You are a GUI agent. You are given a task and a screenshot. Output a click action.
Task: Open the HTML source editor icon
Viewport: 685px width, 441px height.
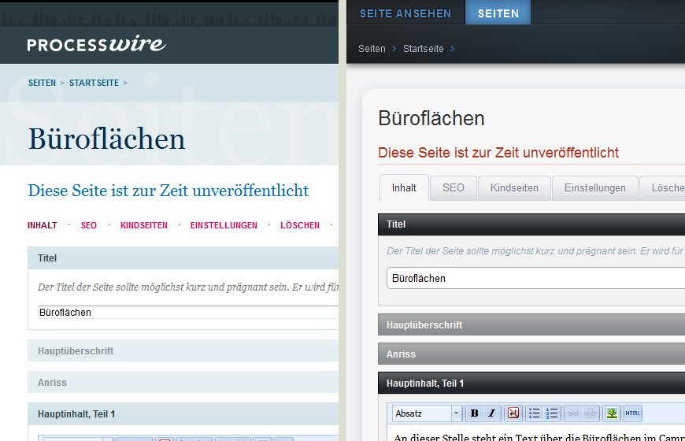point(632,413)
